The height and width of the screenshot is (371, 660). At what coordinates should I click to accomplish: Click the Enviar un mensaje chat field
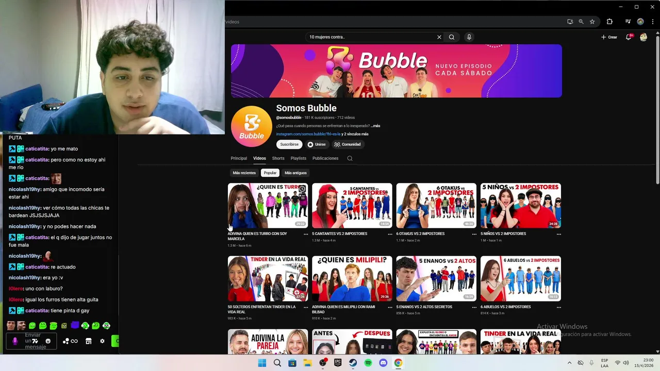click(32, 341)
